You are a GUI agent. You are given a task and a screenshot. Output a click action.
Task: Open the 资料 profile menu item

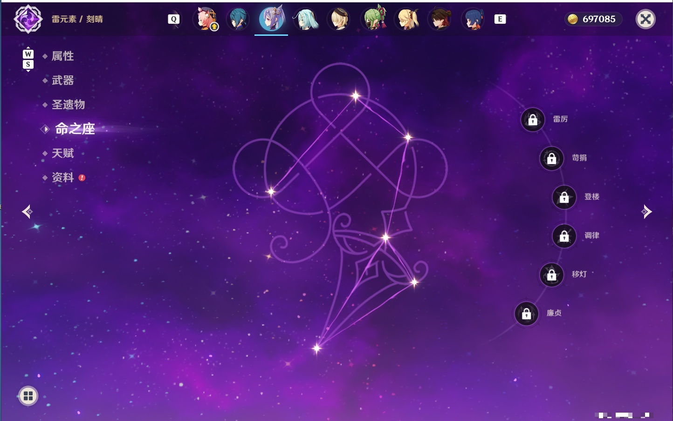tap(62, 177)
